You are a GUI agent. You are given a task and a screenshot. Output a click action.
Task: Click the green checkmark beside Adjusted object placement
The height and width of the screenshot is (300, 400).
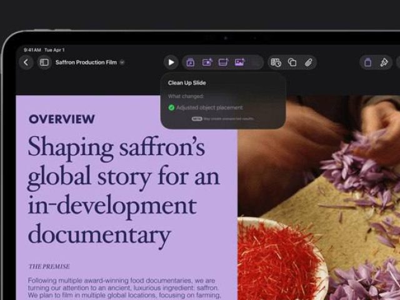click(x=171, y=107)
